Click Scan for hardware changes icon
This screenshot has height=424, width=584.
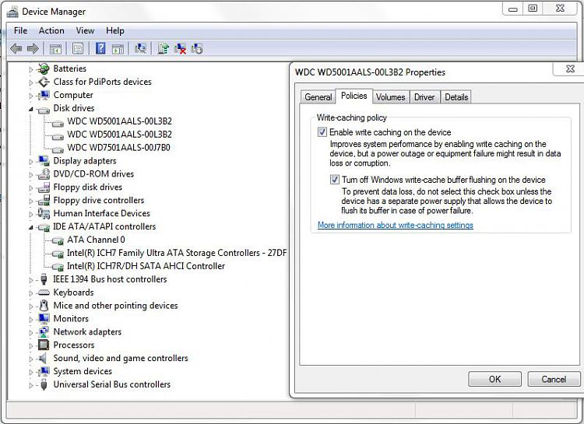[x=140, y=48]
